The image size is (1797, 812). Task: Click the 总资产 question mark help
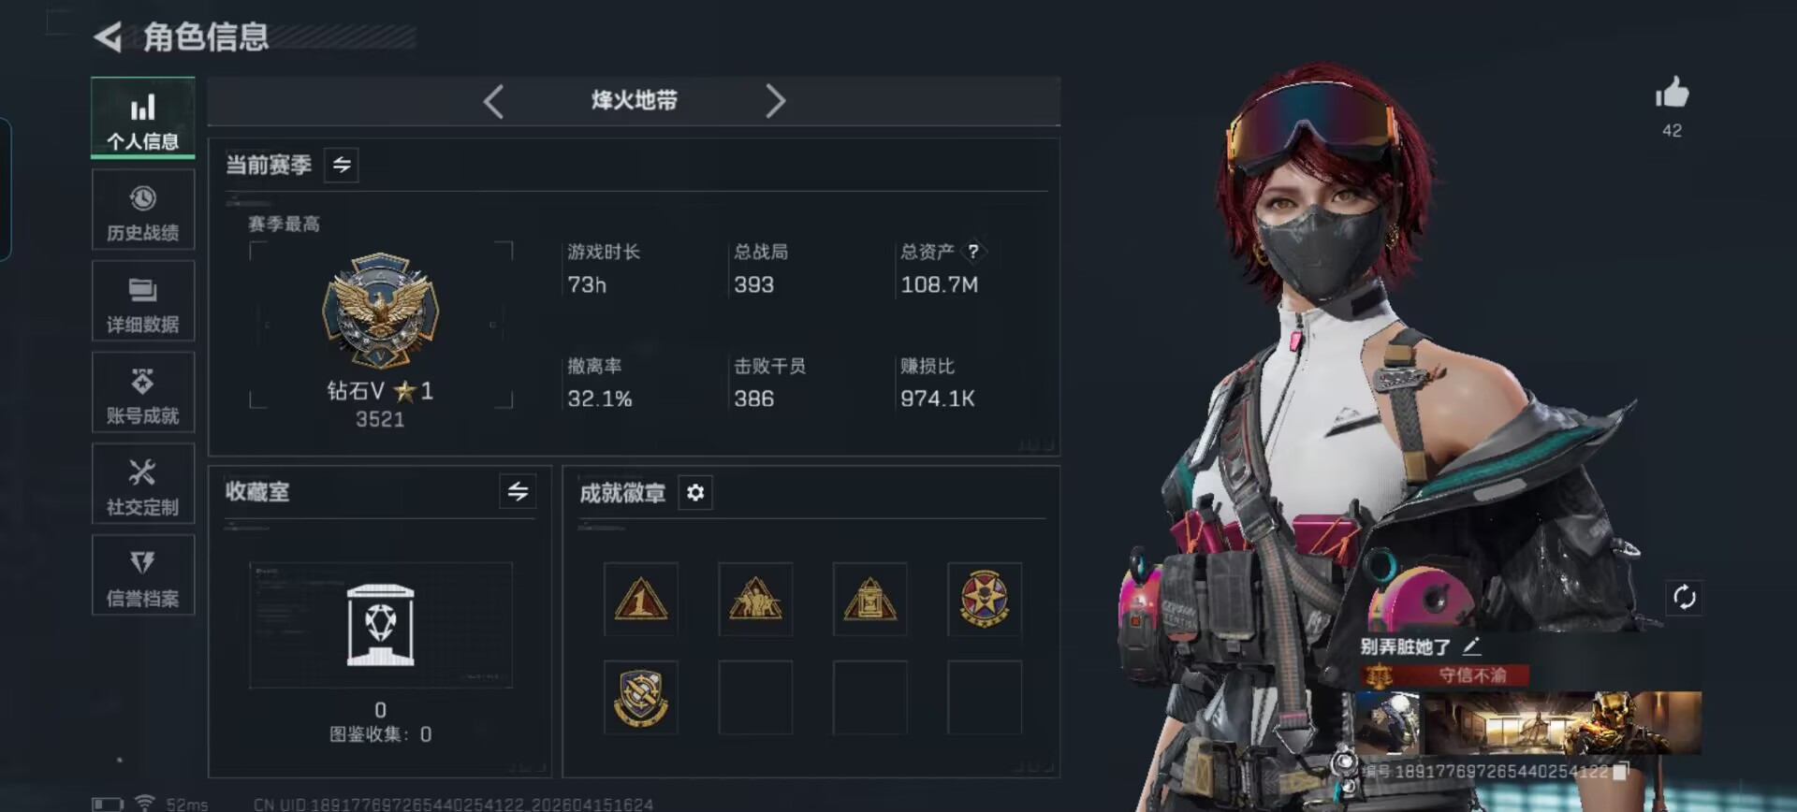click(x=973, y=251)
